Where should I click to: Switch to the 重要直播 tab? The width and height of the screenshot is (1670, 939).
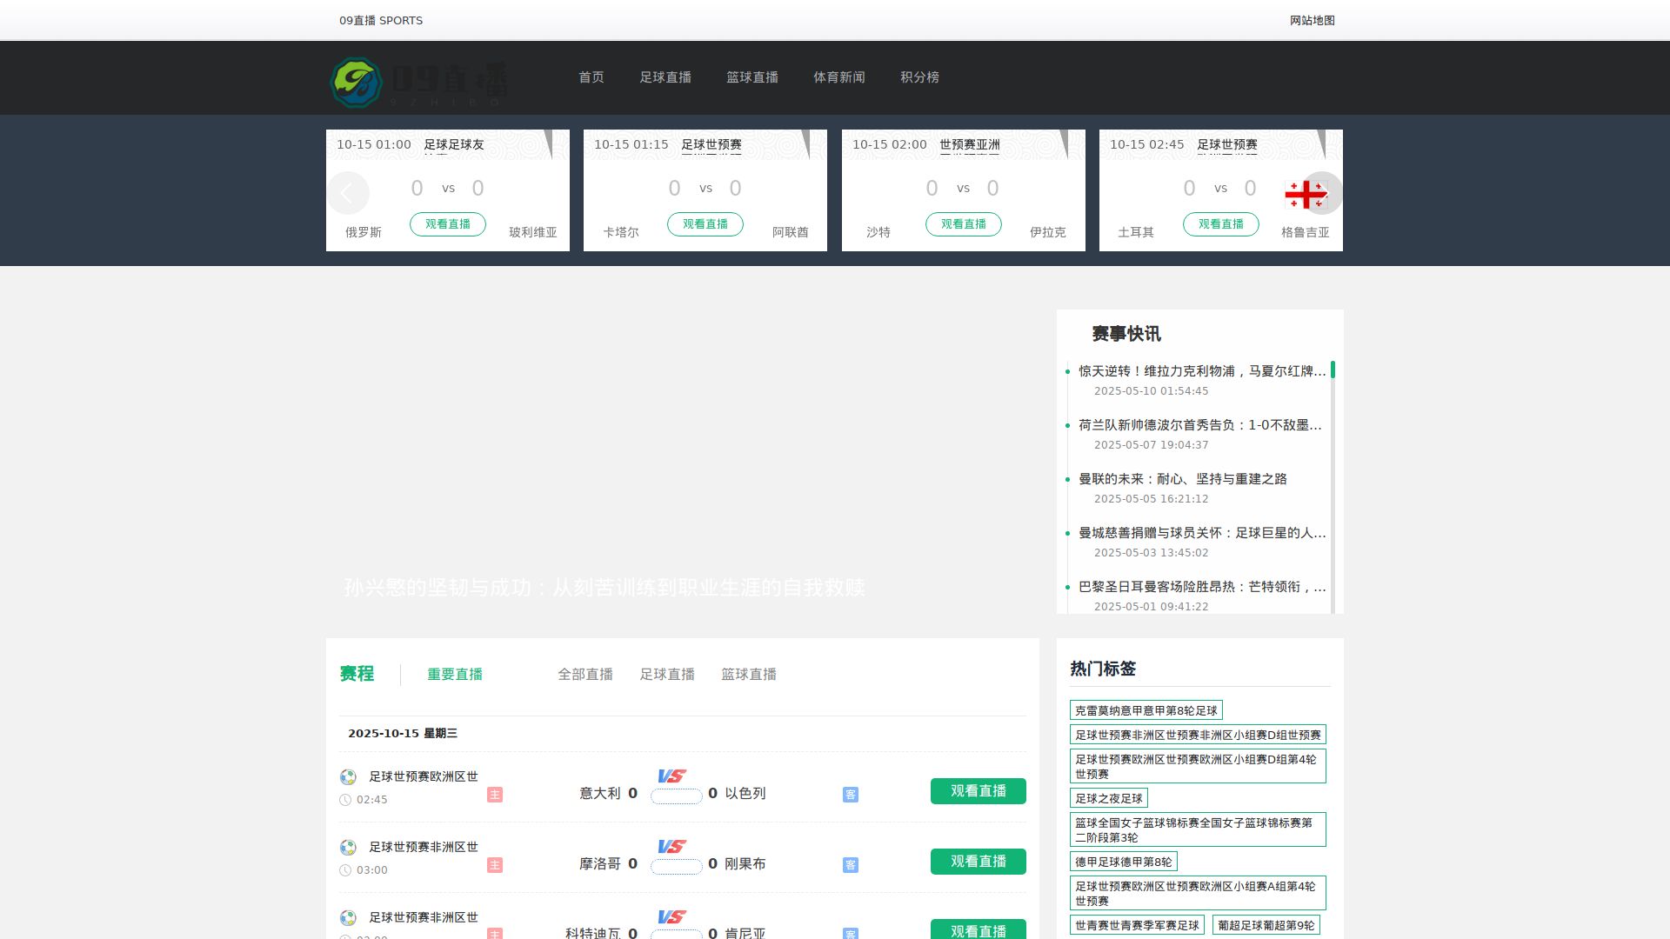(455, 674)
